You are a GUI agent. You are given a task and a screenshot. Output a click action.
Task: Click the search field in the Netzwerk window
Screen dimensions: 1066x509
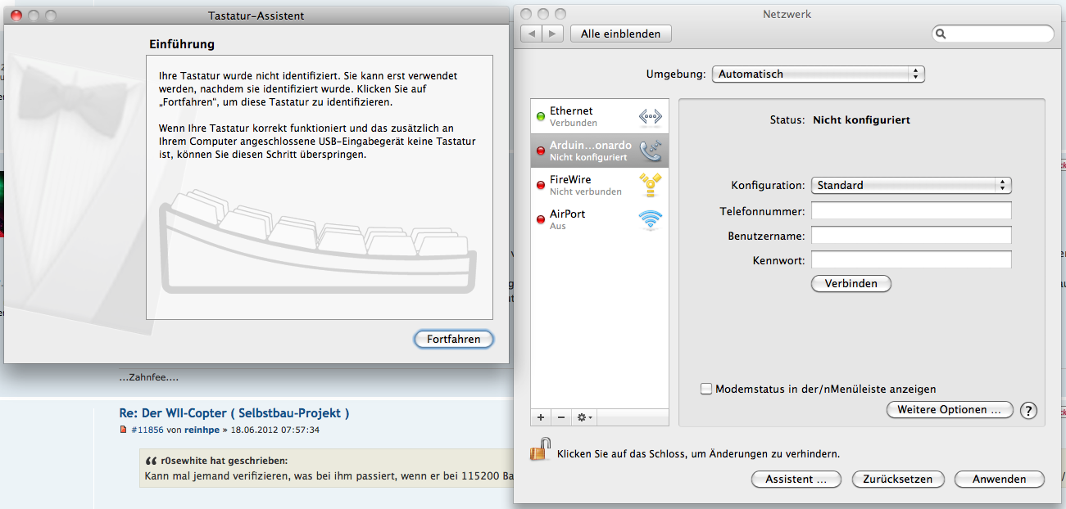click(993, 34)
